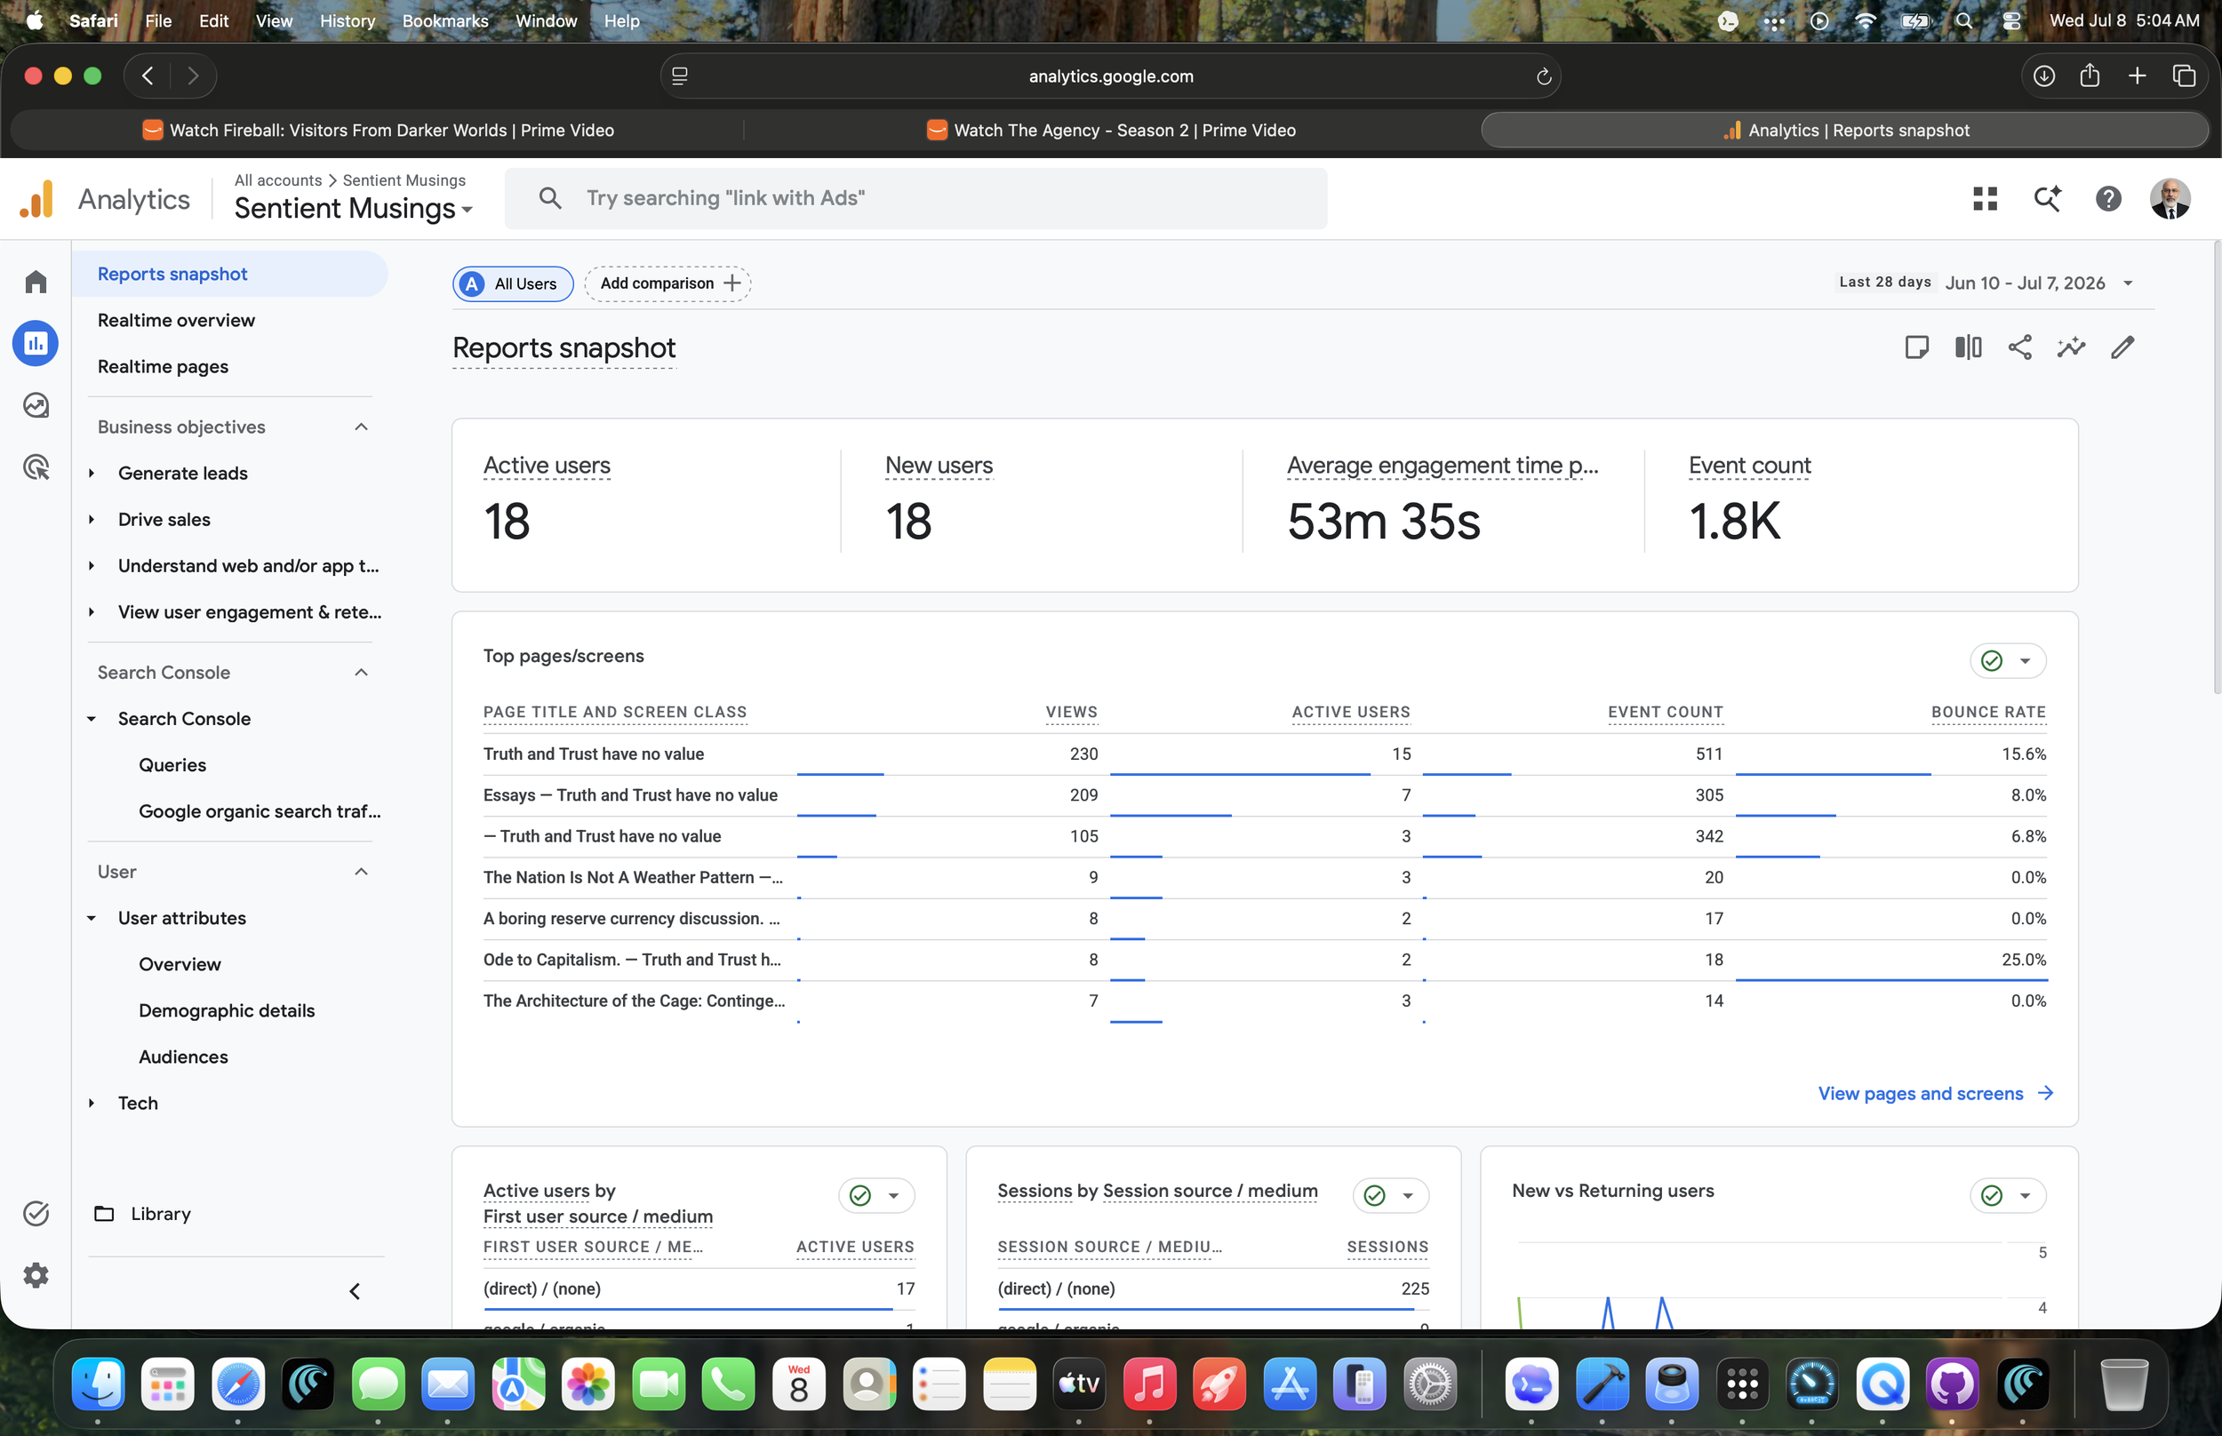Click the Analytics search field
Screen dimensions: 2222x1436
tap(915, 199)
